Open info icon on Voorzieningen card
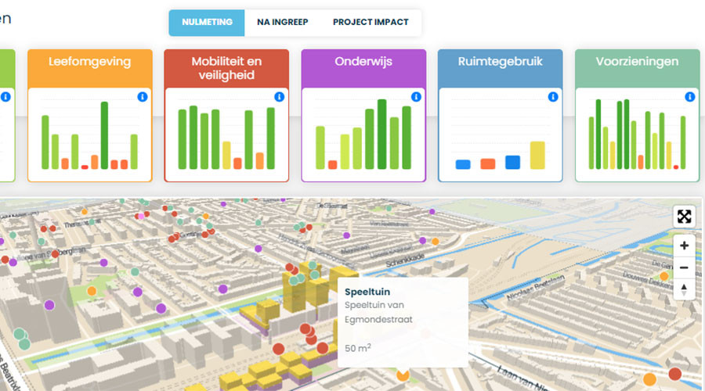 [x=689, y=96]
